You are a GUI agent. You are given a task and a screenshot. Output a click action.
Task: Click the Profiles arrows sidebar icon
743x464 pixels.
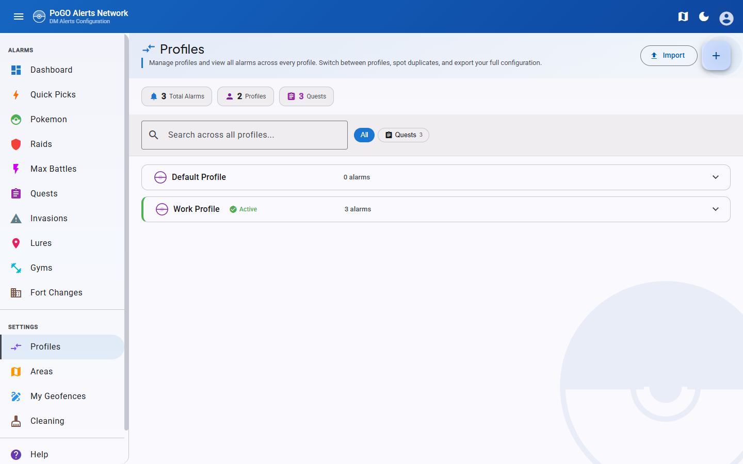[16, 347]
